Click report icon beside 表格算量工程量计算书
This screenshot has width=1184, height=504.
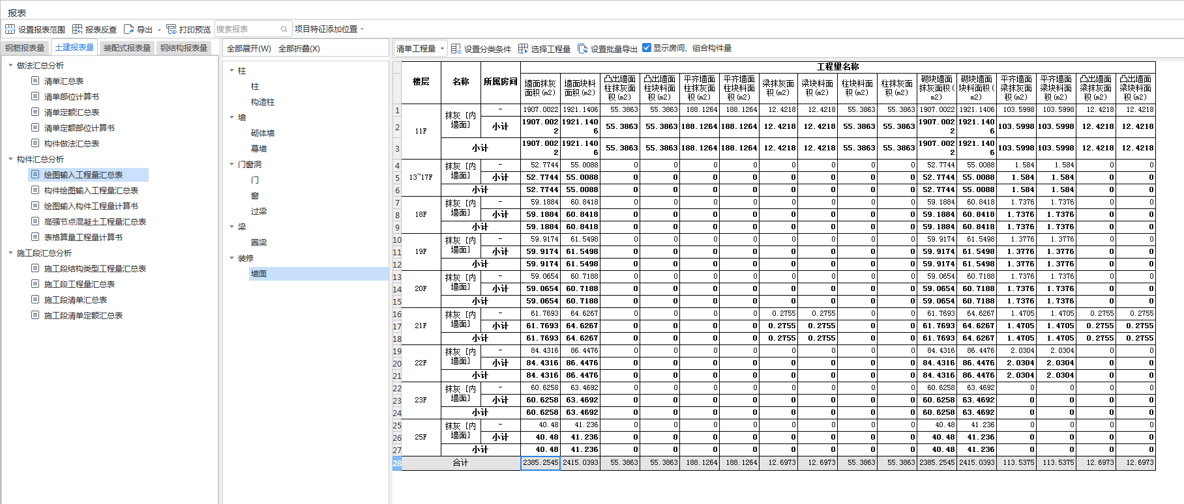35,237
